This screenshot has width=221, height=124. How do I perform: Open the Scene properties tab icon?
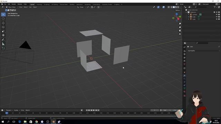click(184, 61)
